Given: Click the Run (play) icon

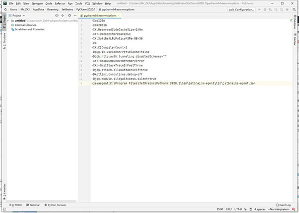Looking at the screenshot, I should [259, 9].
